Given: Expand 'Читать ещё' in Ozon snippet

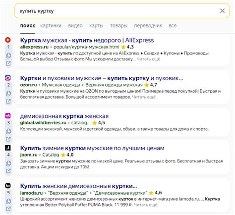Looking at the screenshot, I should click(144, 97).
